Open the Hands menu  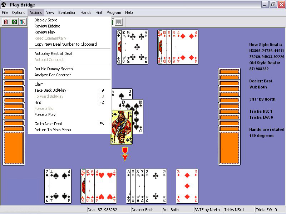(86, 12)
